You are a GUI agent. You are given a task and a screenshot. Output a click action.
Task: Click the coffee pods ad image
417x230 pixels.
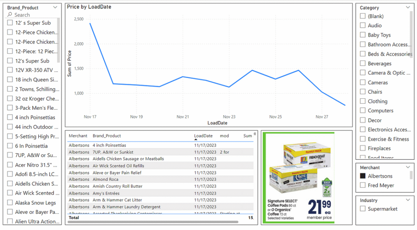(298, 178)
